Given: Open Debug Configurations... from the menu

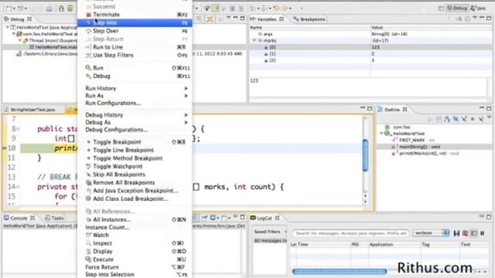Looking at the screenshot, I should pos(135,130).
